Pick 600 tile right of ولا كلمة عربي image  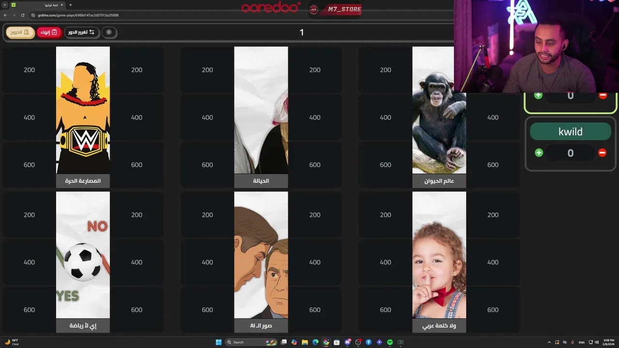(493, 310)
